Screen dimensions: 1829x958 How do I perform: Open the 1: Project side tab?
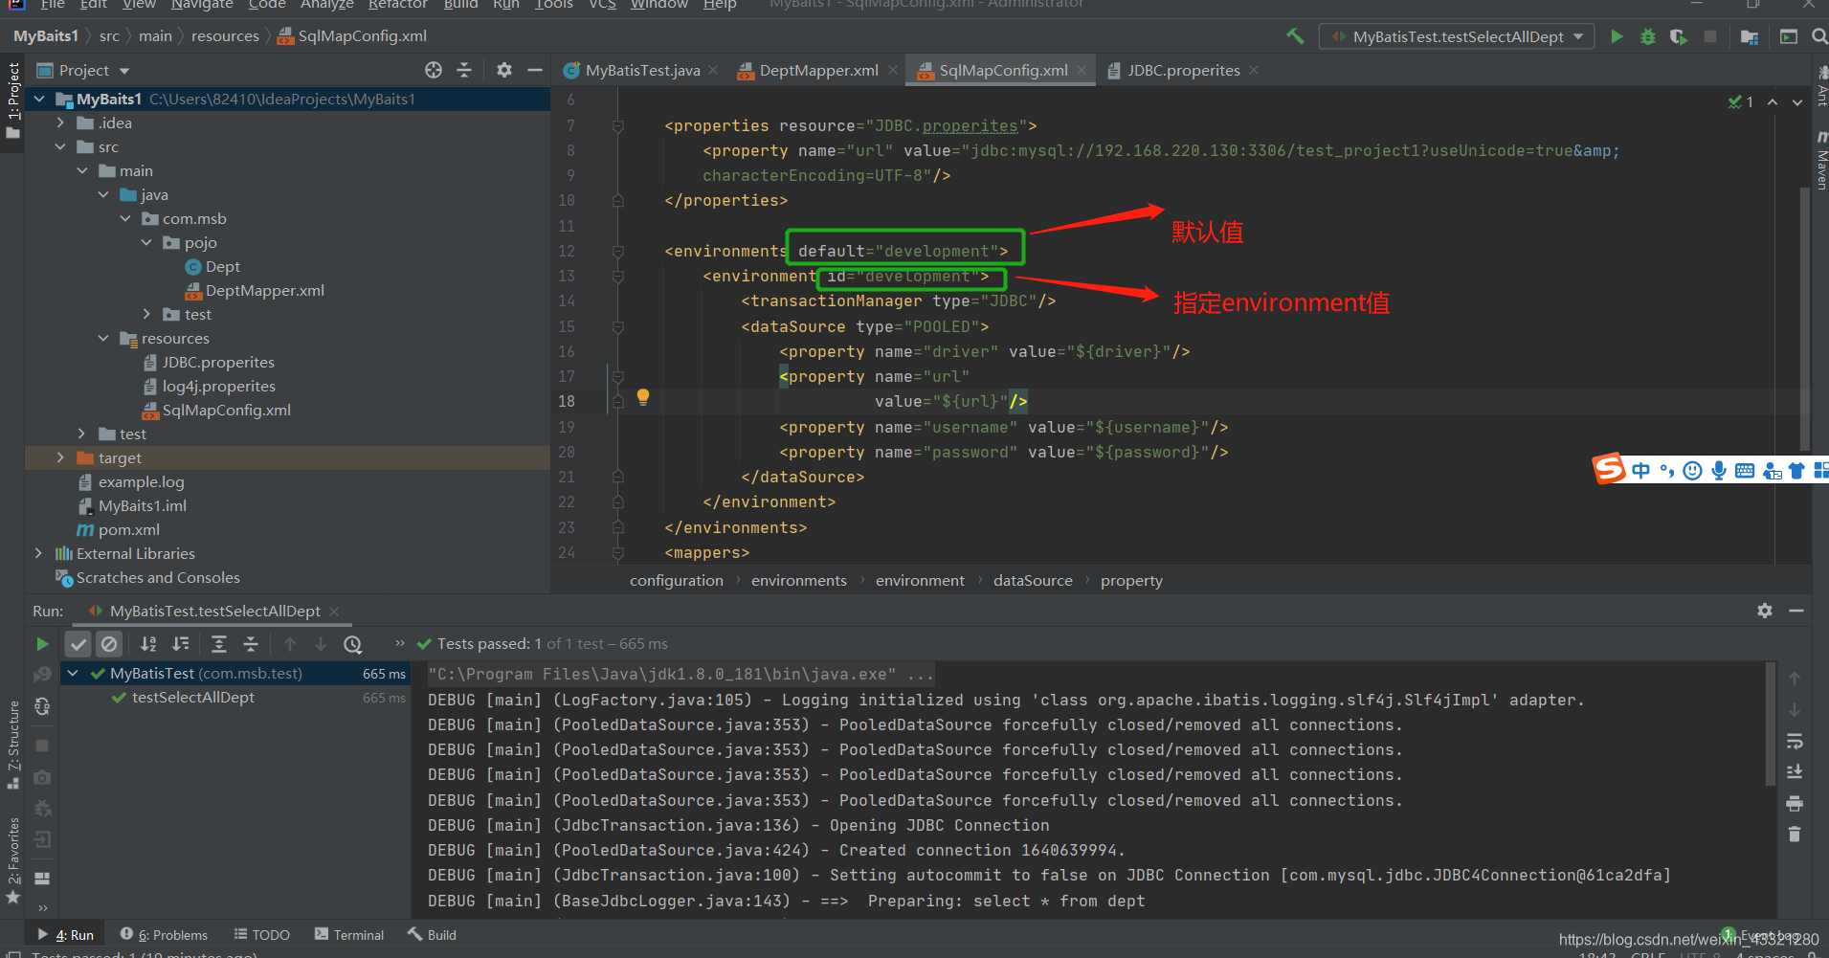(12, 100)
